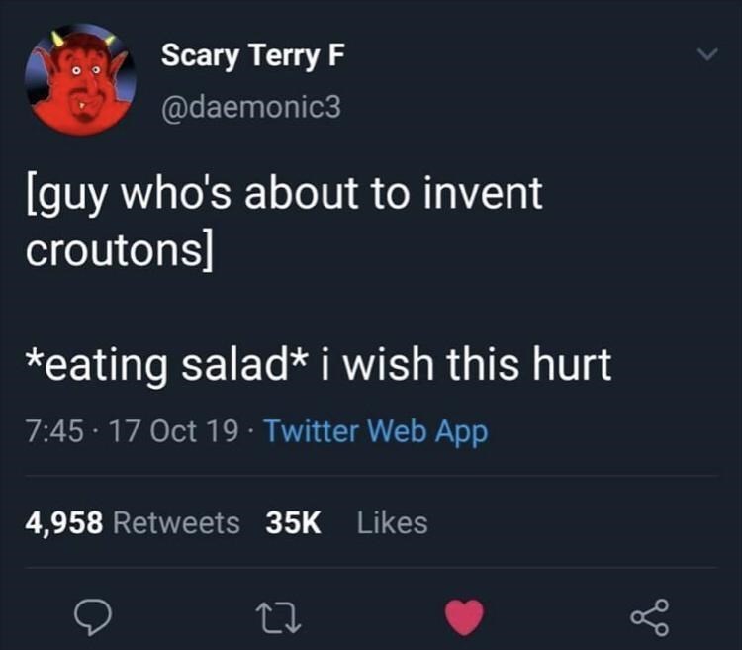Viewport: 742px width, 650px height.
Task: Click the Twitter Web App source link
Action: click(x=377, y=431)
